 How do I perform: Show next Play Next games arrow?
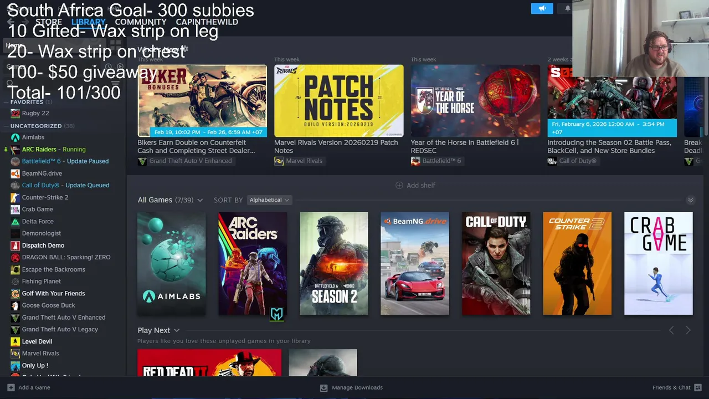pyautogui.click(x=688, y=330)
